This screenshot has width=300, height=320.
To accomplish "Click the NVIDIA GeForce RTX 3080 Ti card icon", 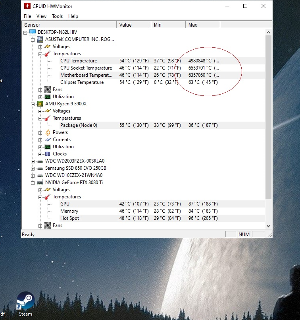I will point(40,182).
